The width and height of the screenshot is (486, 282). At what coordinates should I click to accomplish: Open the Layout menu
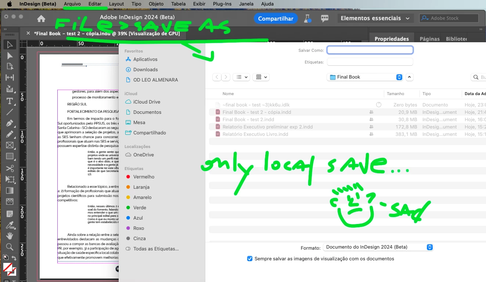[116, 4]
